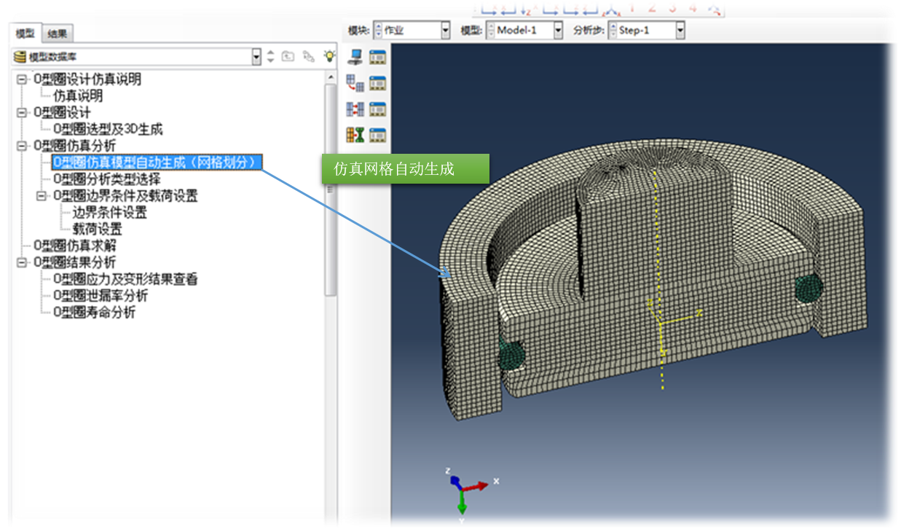
Task: Click the Create Job computer icon
Action: point(355,57)
